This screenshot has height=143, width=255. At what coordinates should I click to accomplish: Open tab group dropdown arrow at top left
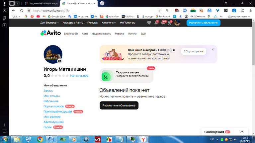point(17,3)
